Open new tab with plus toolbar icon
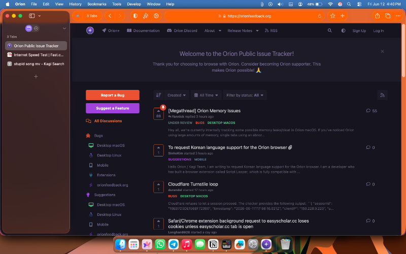This screenshot has width=406, height=254. (x=342, y=16)
